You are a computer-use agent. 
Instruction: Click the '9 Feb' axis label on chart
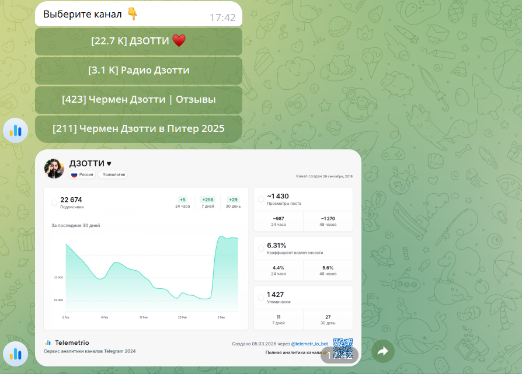coord(105,317)
